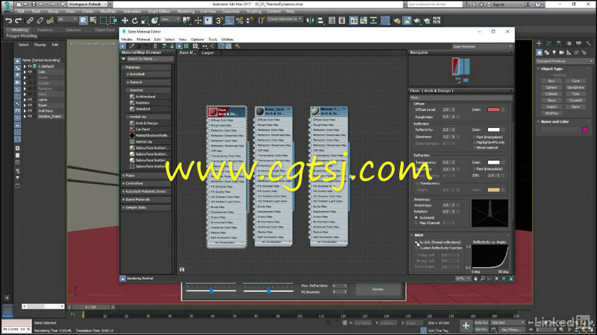597x335 pixels.
Task: Toggle visibility eye for Room layer
Action: point(30,105)
